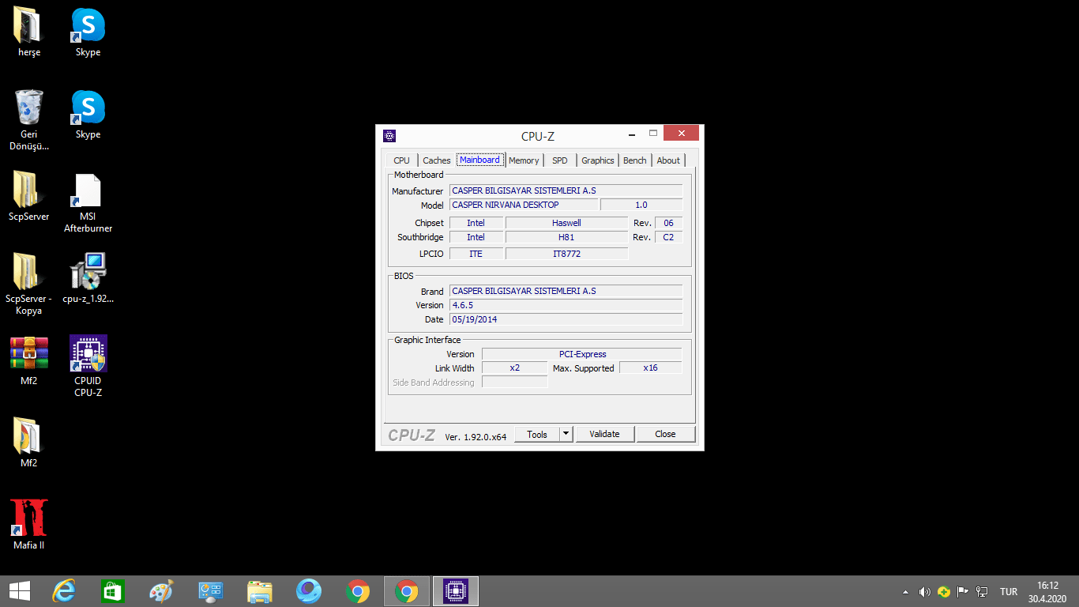Open File Explorer from the taskbar
The image size is (1079, 607).
click(x=259, y=591)
